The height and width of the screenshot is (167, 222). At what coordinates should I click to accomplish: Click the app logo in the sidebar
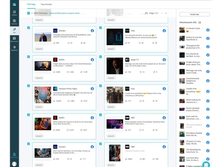(14, 4)
